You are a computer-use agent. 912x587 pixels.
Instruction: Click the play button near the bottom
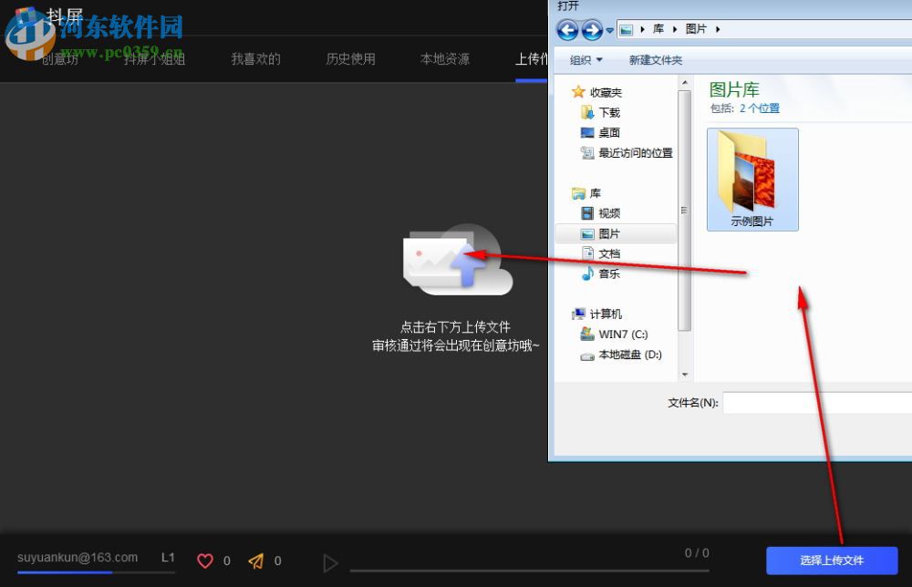[x=331, y=562]
